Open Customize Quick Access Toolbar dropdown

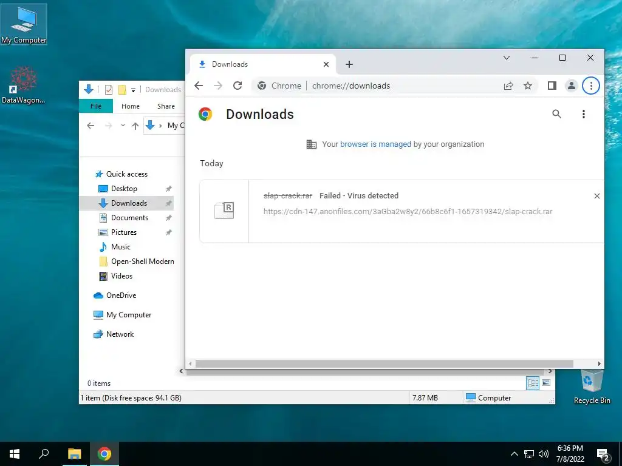coord(133,90)
